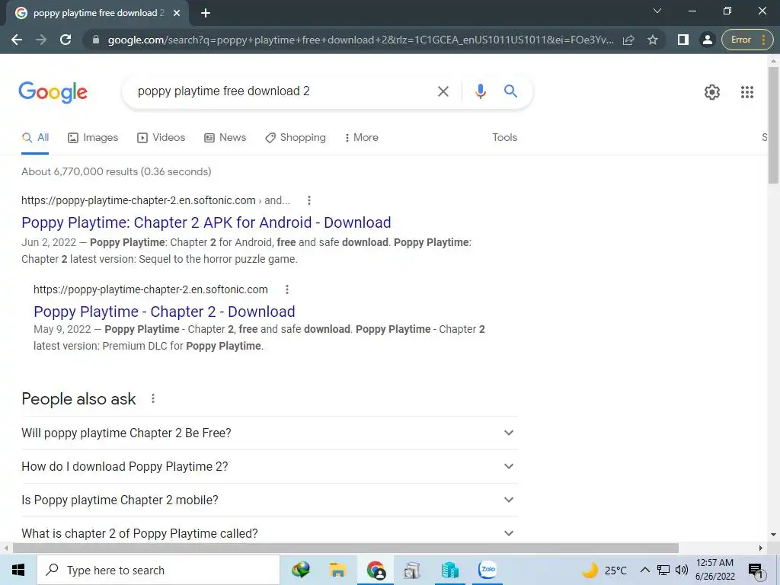Submit search with magnifier icon
This screenshot has height=585, width=780.
(510, 91)
